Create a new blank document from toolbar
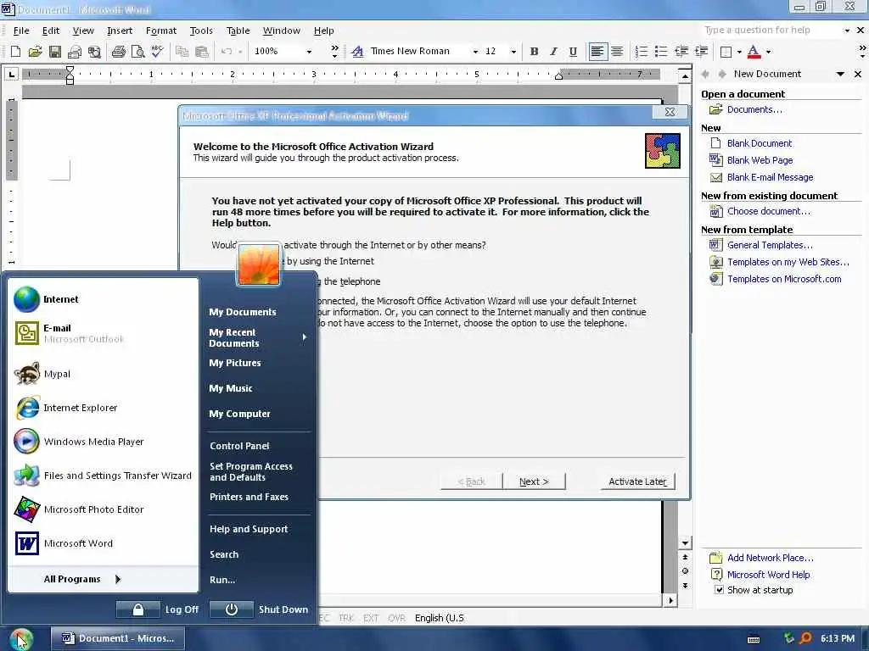 [15, 52]
